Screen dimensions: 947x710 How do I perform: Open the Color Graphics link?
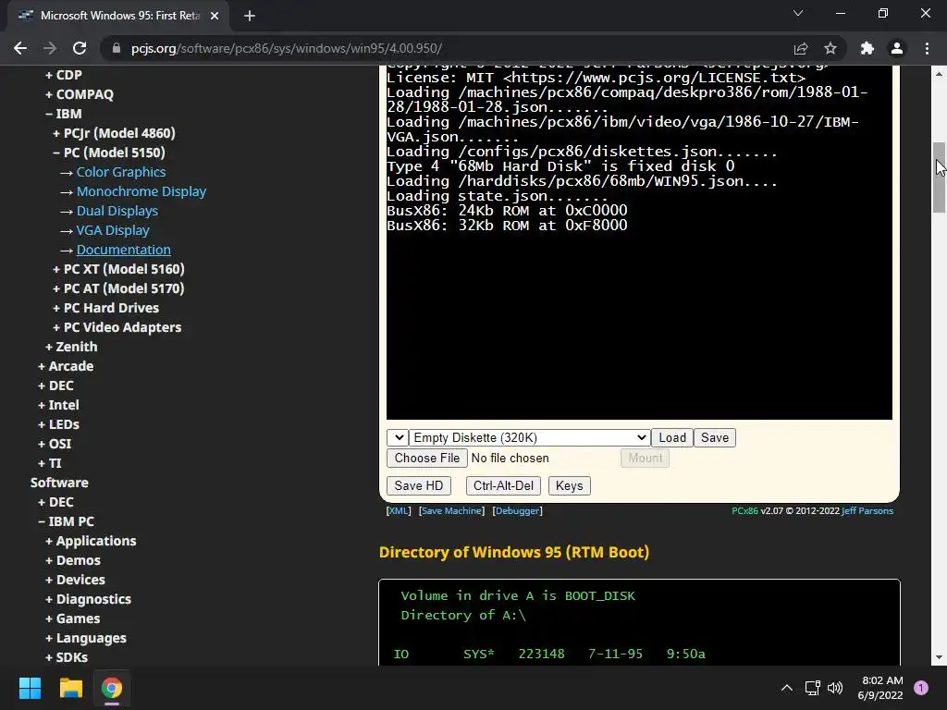click(x=121, y=172)
